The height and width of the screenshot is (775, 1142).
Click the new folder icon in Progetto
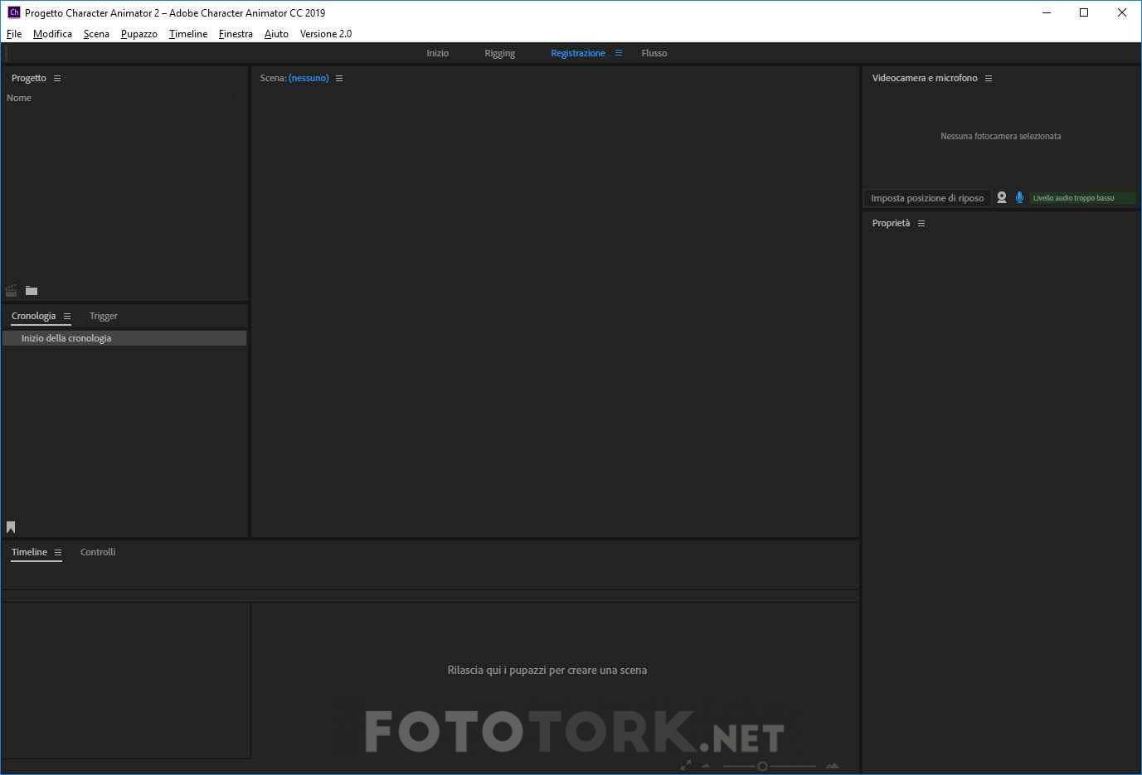coord(32,291)
